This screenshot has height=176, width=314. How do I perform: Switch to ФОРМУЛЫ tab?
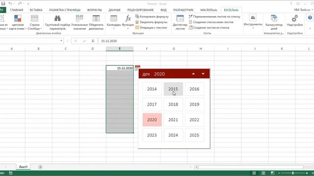94,10
